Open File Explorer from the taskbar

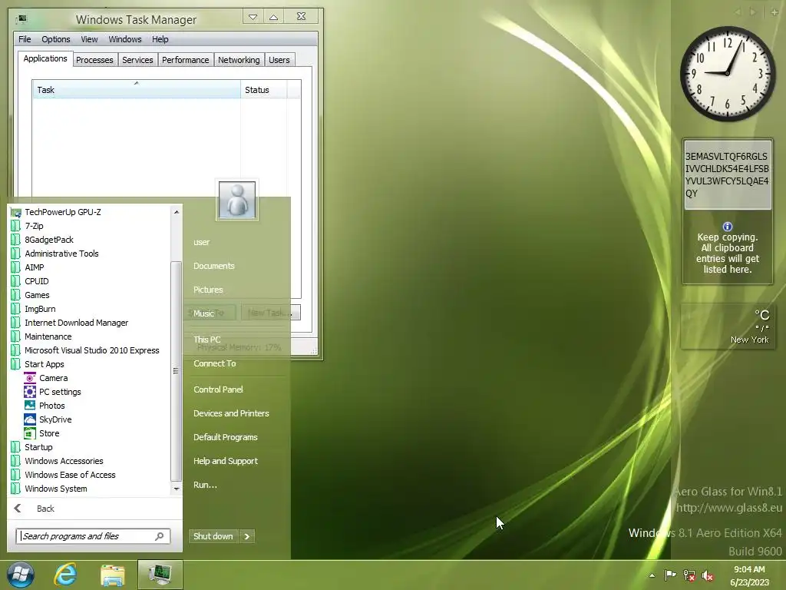[x=113, y=575]
